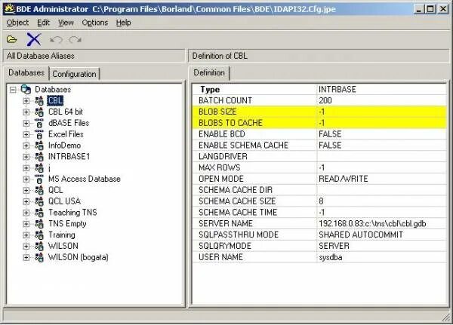Select the WILSON (bogata) alias label
This screenshot has width=453, height=325.
point(79,257)
